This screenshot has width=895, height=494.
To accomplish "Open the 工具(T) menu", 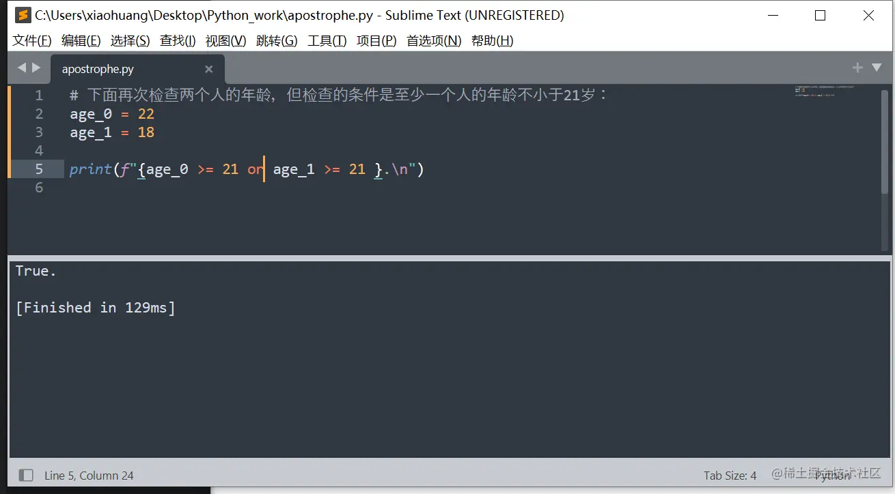I will pos(327,41).
